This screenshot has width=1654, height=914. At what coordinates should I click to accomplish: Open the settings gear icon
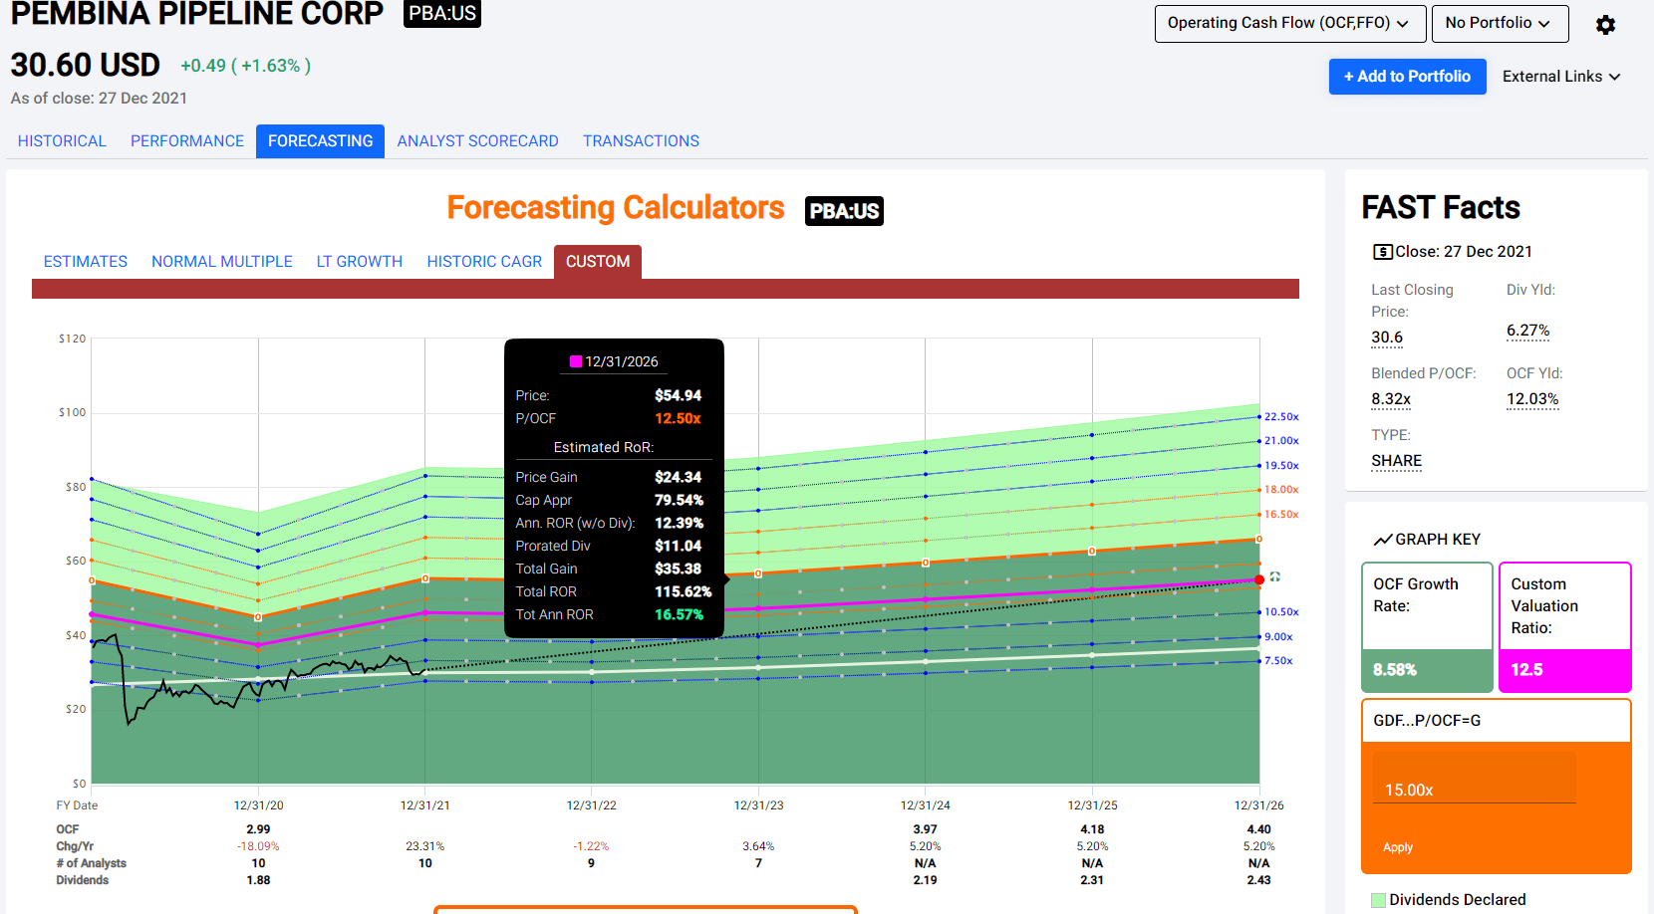click(1605, 25)
